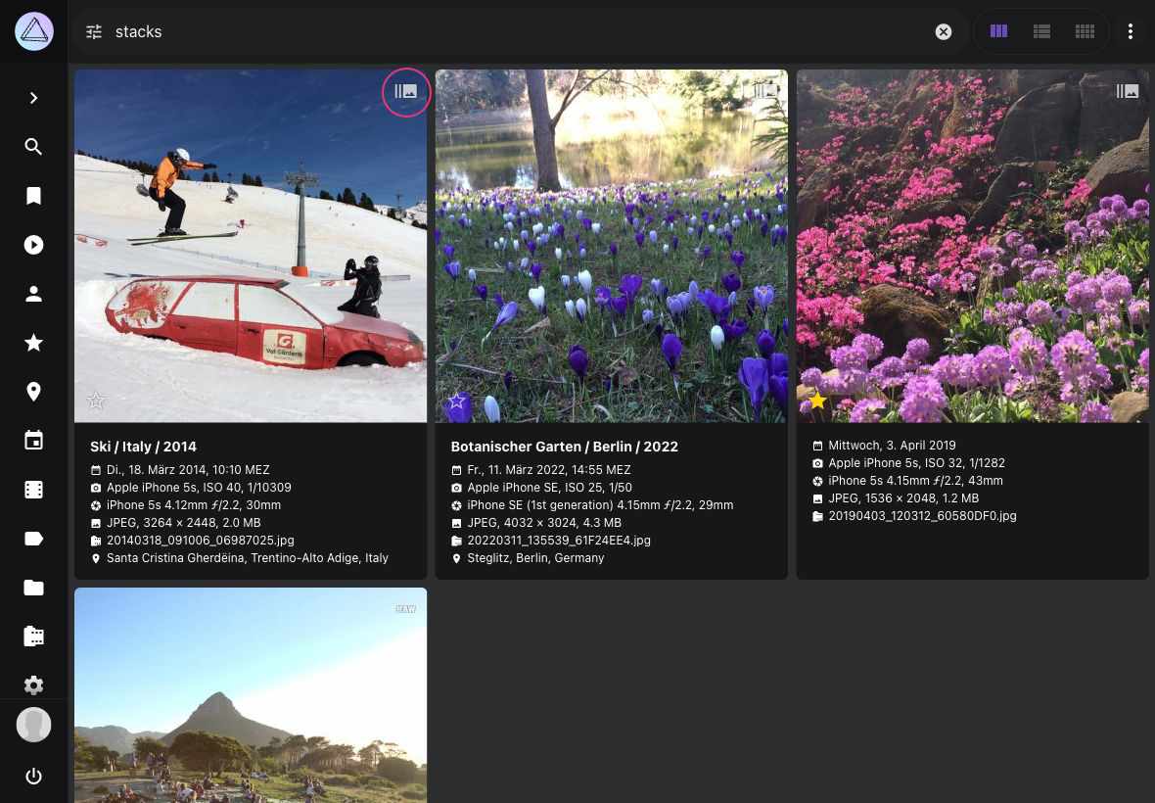Click Apple iPhone 5s, ISO 32 info

pos(916,463)
